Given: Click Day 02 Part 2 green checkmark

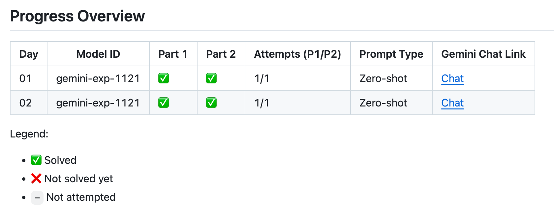Looking at the screenshot, I should pyautogui.click(x=211, y=103).
